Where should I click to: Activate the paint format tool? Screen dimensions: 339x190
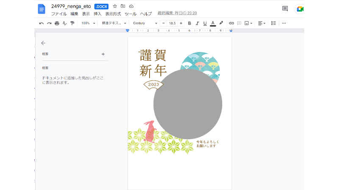pyautogui.click(x=72, y=23)
